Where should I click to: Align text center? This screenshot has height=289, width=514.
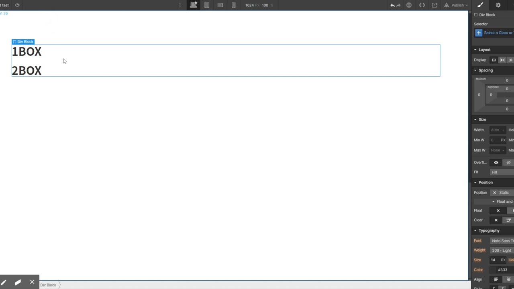tap(508, 279)
